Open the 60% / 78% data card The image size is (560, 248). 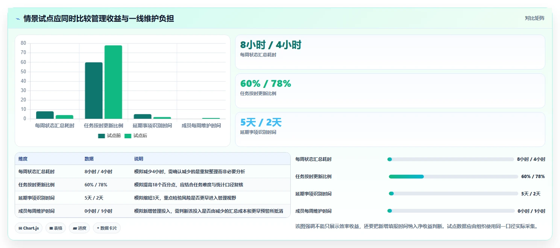click(x=390, y=91)
